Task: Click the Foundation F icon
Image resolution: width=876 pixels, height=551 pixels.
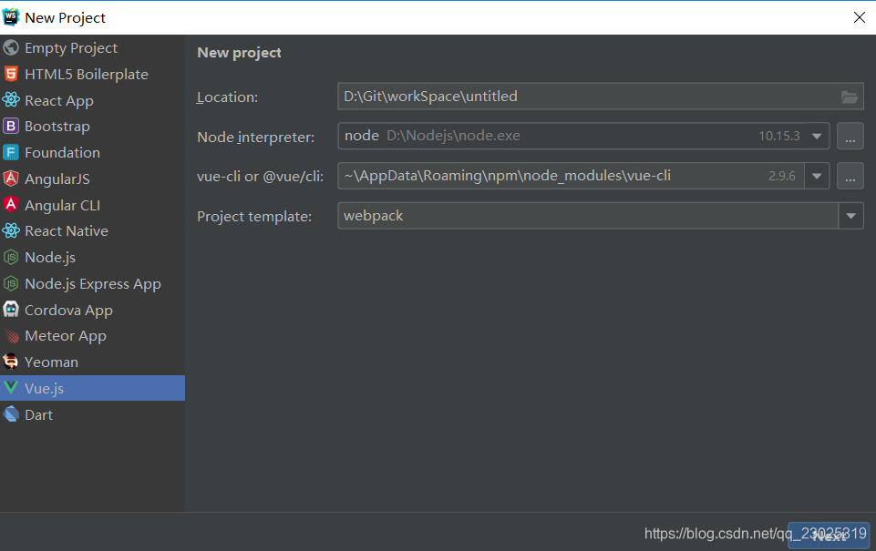Action: click(11, 152)
